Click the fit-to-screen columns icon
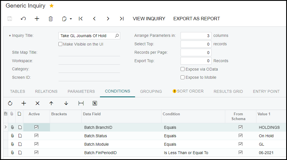This screenshot has height=160, width=287. pyautogui.click(x=81, y=103)
